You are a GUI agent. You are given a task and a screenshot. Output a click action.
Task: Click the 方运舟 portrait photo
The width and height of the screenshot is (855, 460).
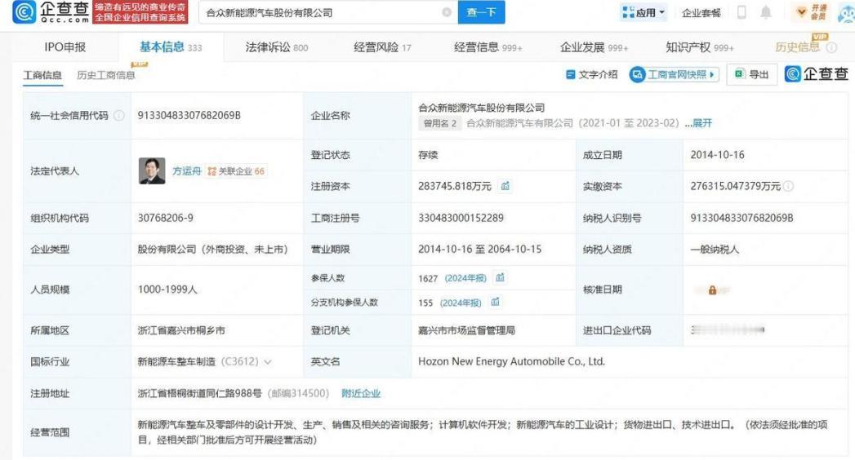click(x=152, y=171)
